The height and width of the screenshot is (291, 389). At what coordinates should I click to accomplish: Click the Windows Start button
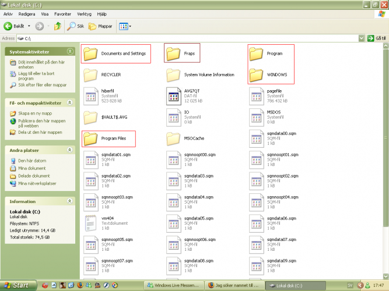[17, 285]
